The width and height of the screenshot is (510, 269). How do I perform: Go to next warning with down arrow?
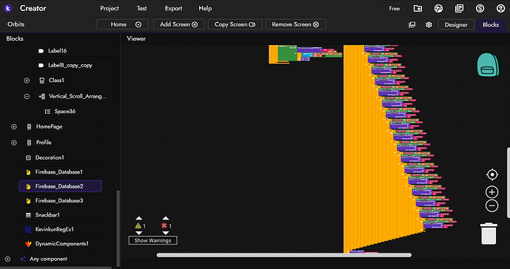click(139, 233)
